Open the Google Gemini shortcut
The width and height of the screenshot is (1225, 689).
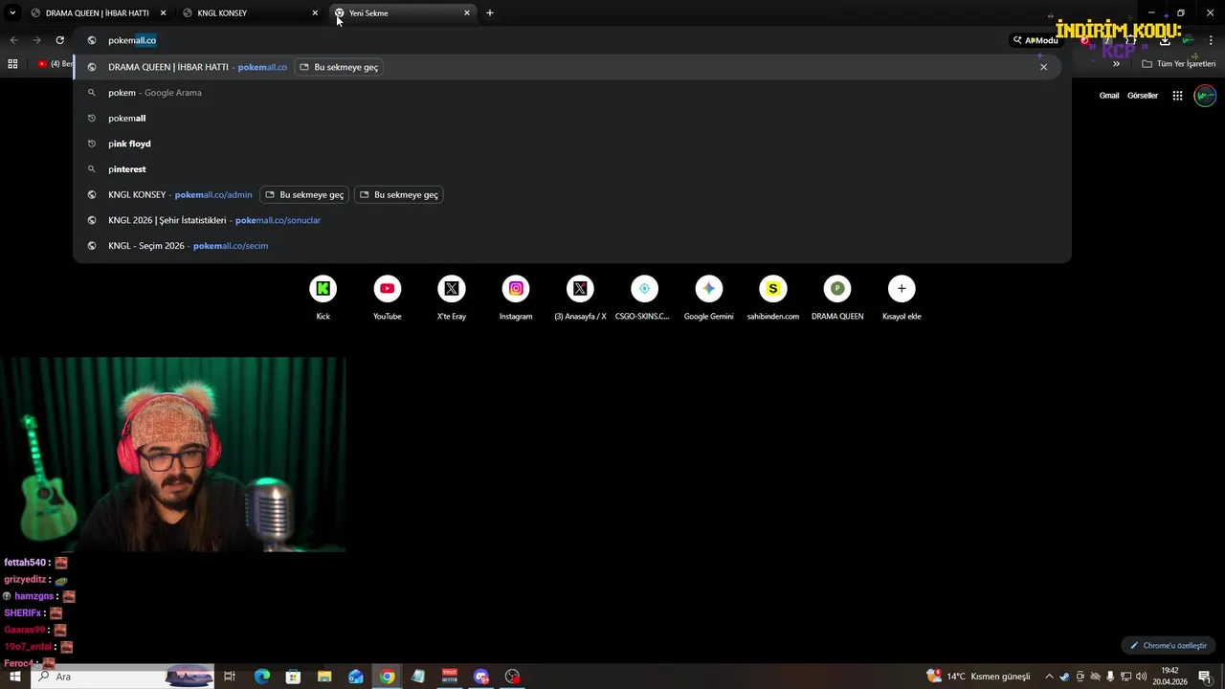point(709,298)
